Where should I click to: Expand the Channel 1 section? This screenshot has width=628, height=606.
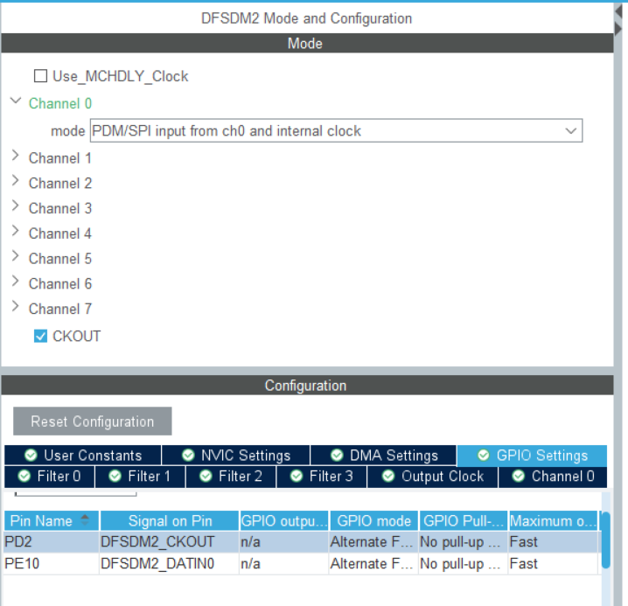(x=16, y=156)
